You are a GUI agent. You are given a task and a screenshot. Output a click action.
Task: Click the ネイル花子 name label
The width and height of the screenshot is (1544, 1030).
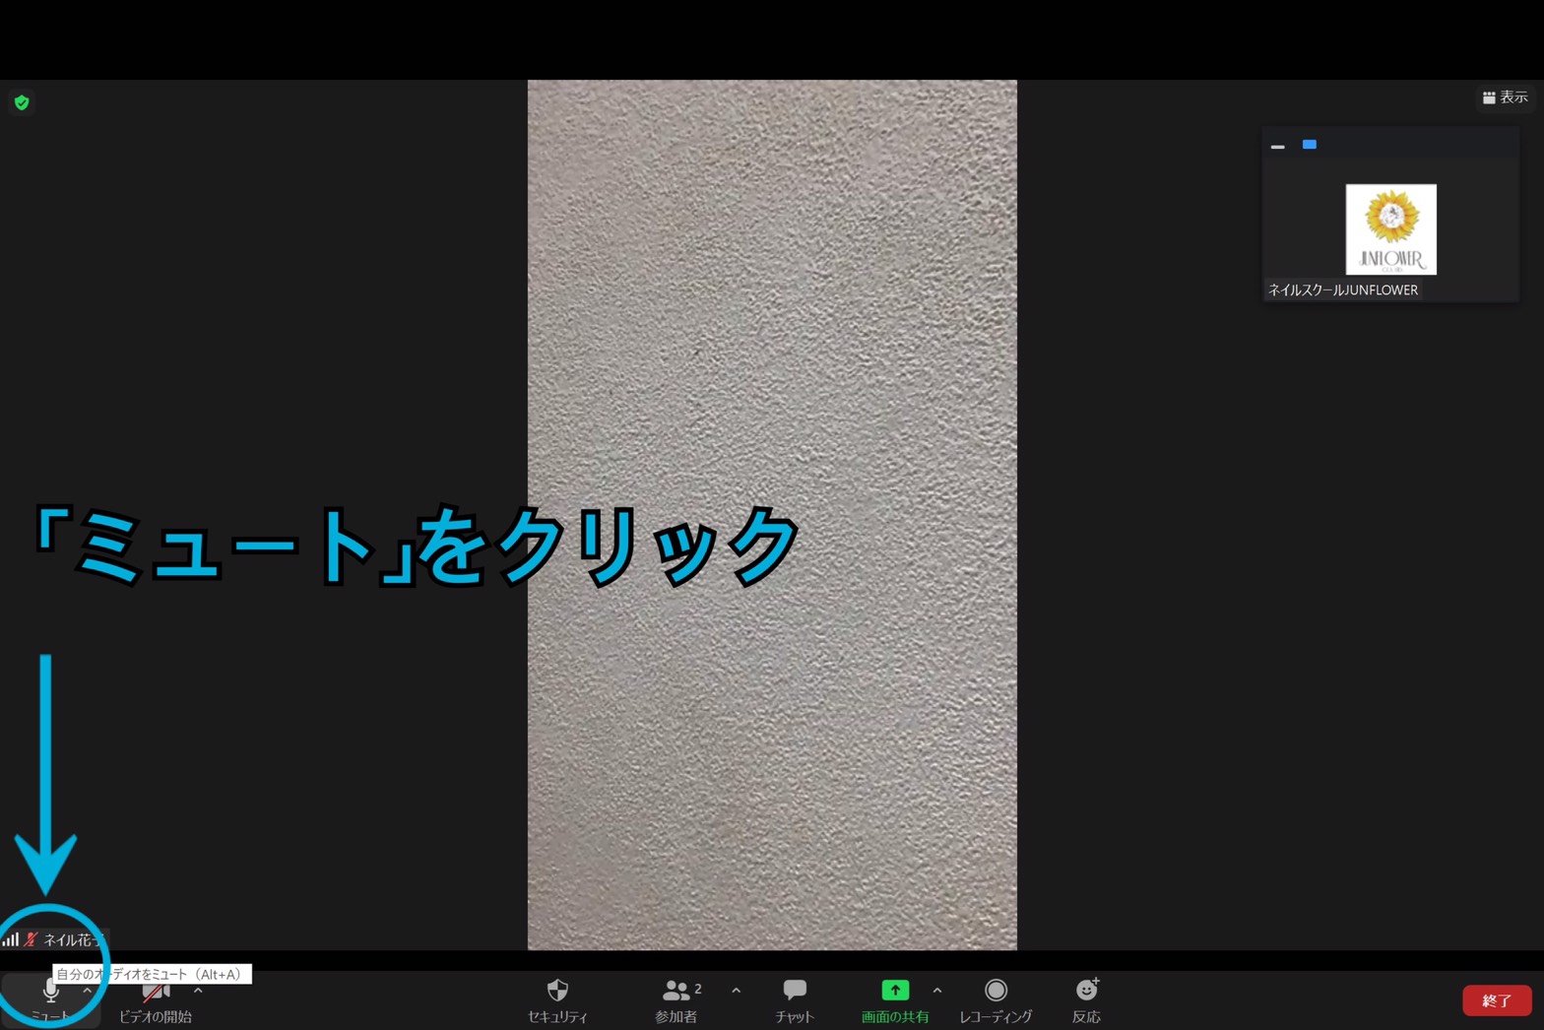pos(74,940)
